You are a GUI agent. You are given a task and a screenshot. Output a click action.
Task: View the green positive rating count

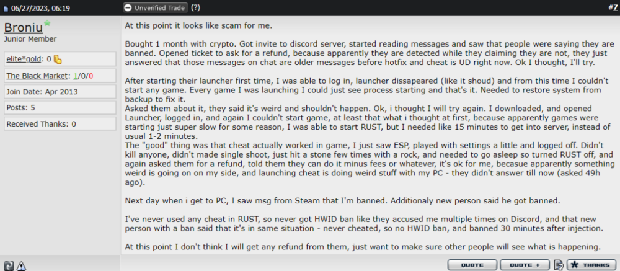pos(75,76)
